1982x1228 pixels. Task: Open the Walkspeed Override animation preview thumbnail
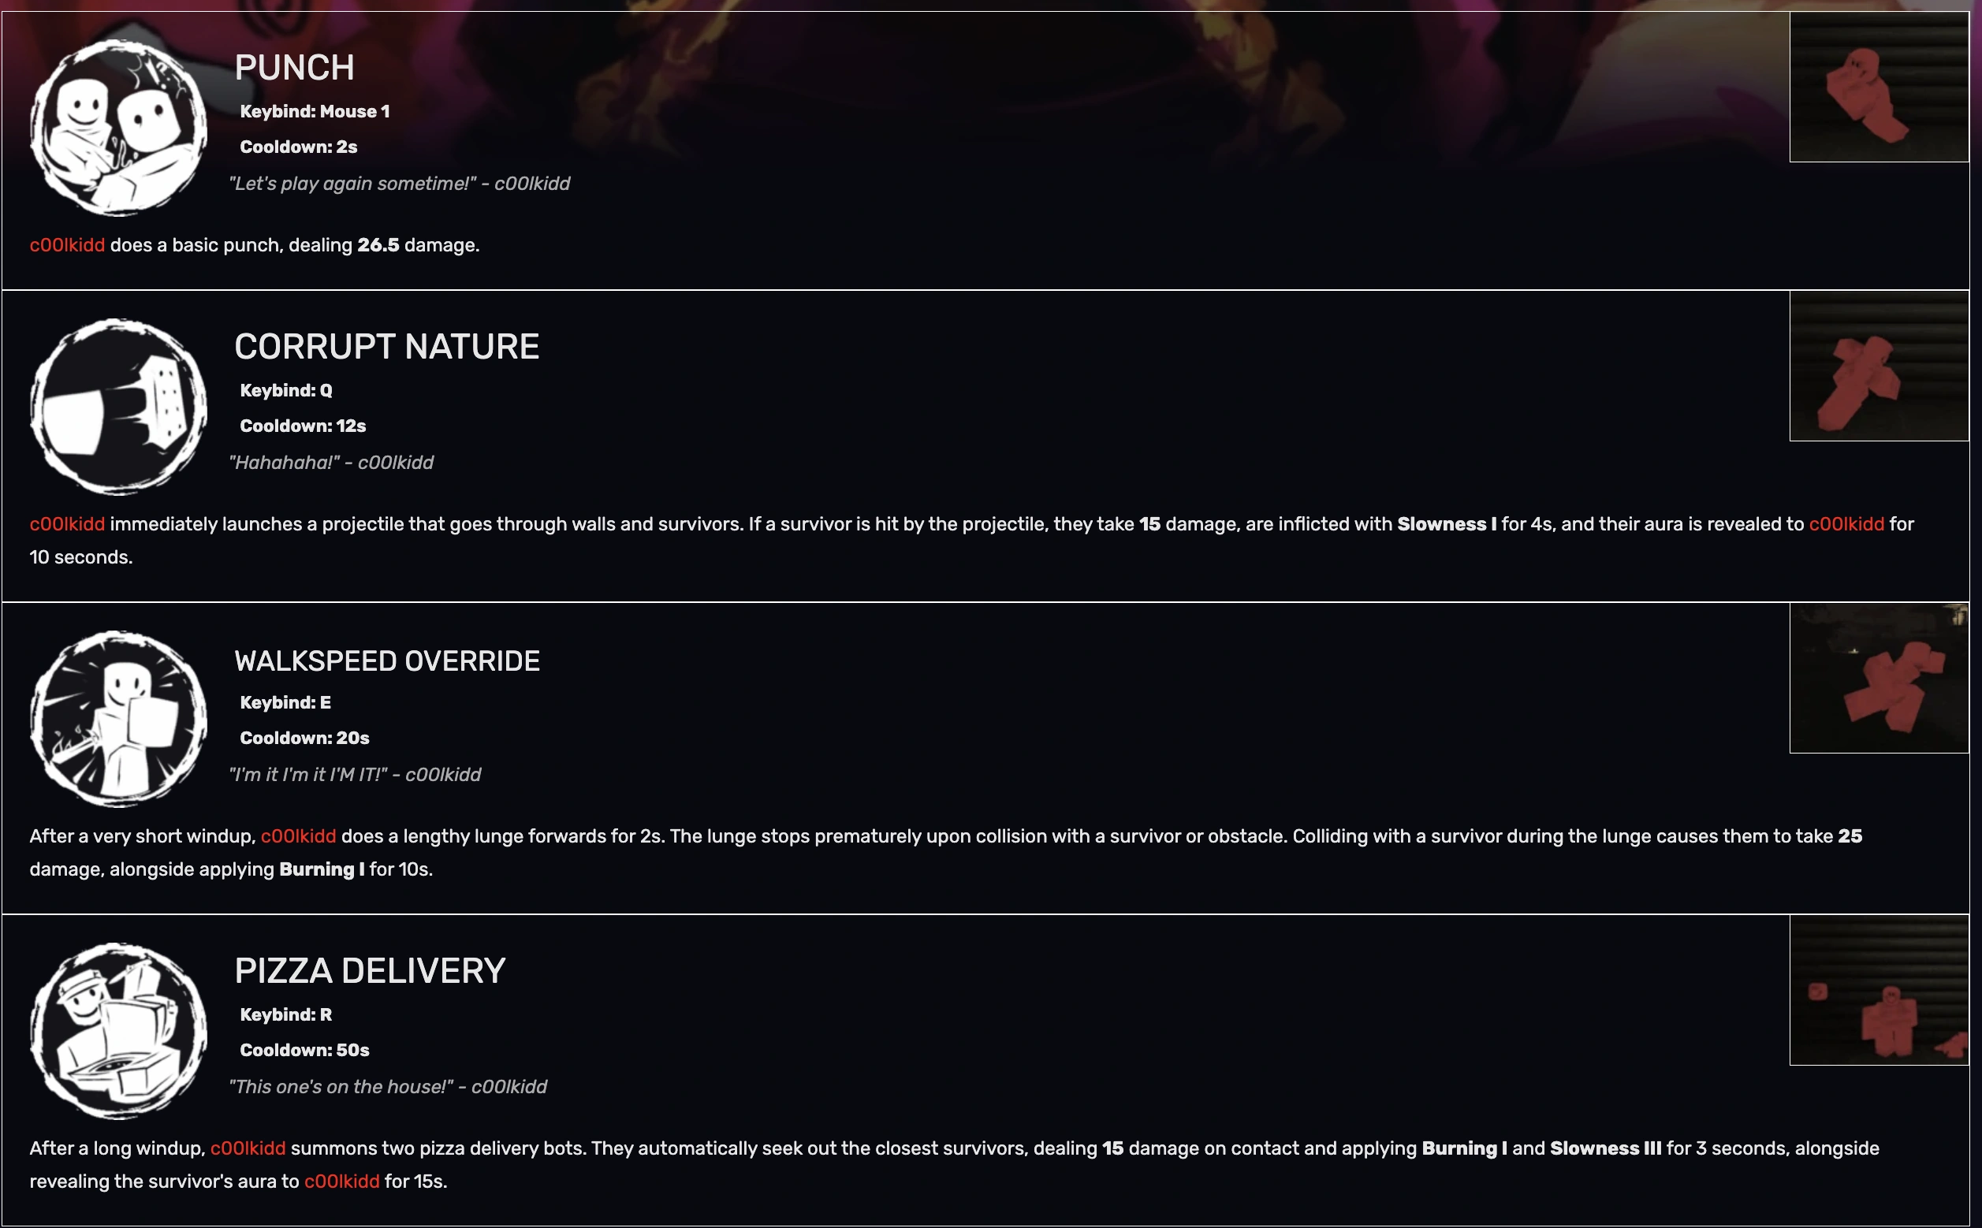click(1878, 678)
